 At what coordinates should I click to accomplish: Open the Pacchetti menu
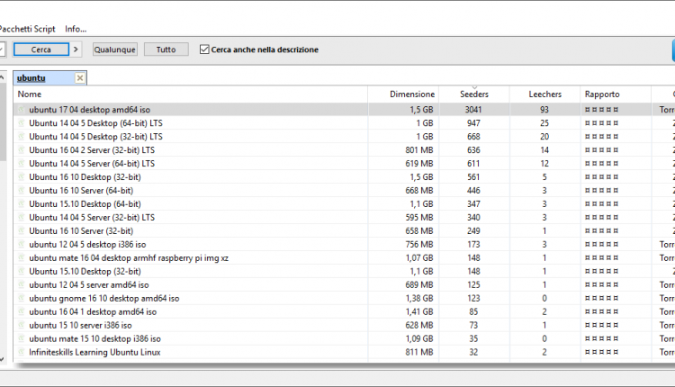point(15,29)
